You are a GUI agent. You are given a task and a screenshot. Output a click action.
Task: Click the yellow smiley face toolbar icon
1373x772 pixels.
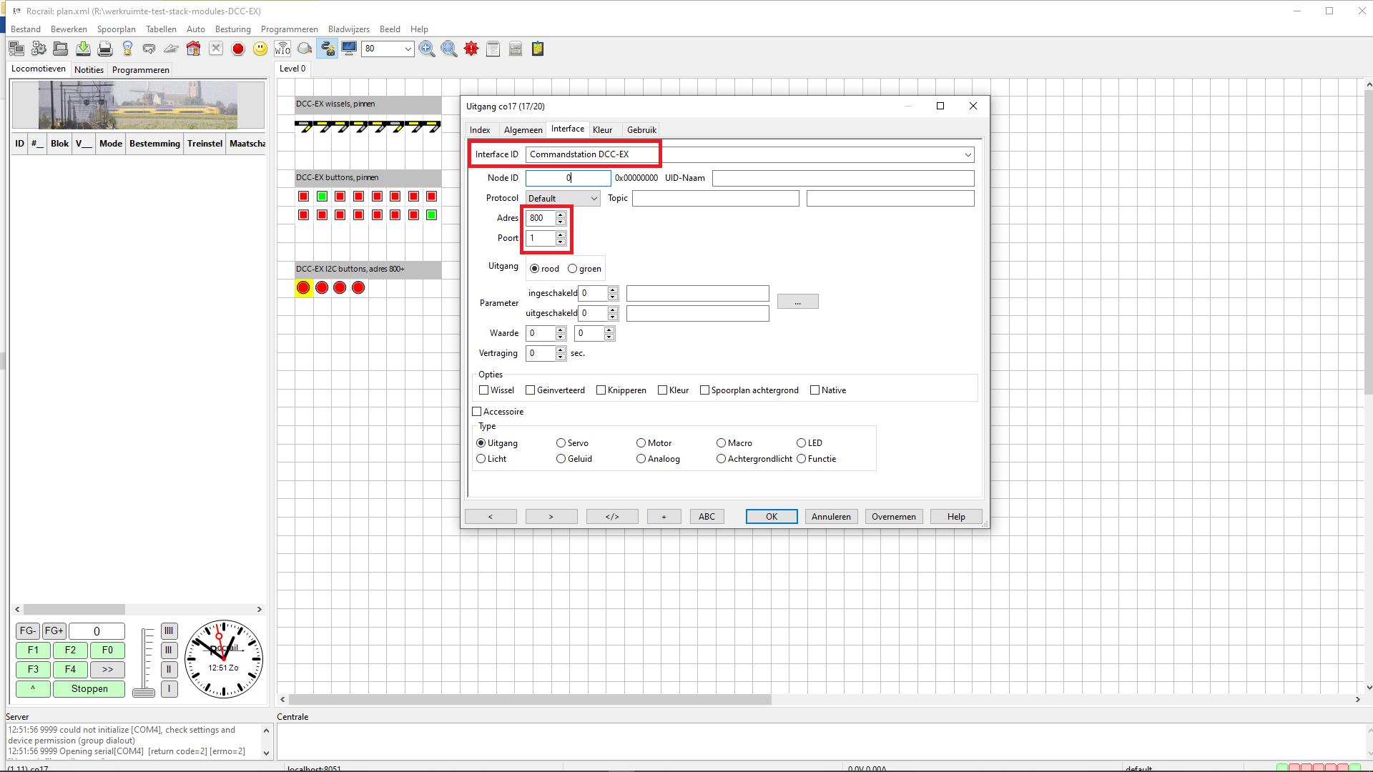(x=260, y=49)
